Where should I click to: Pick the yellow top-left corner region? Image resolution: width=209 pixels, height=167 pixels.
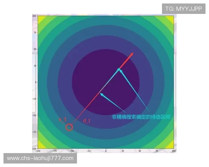point(41,18)
